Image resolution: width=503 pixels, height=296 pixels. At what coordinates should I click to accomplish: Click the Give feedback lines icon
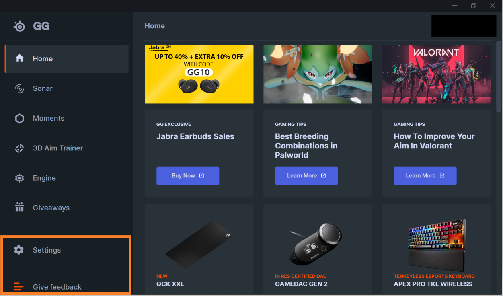click(19, 287)
